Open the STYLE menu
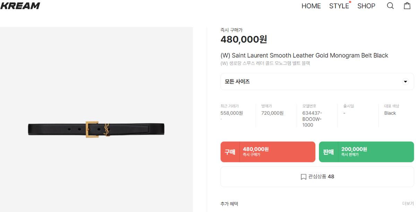 339,6
